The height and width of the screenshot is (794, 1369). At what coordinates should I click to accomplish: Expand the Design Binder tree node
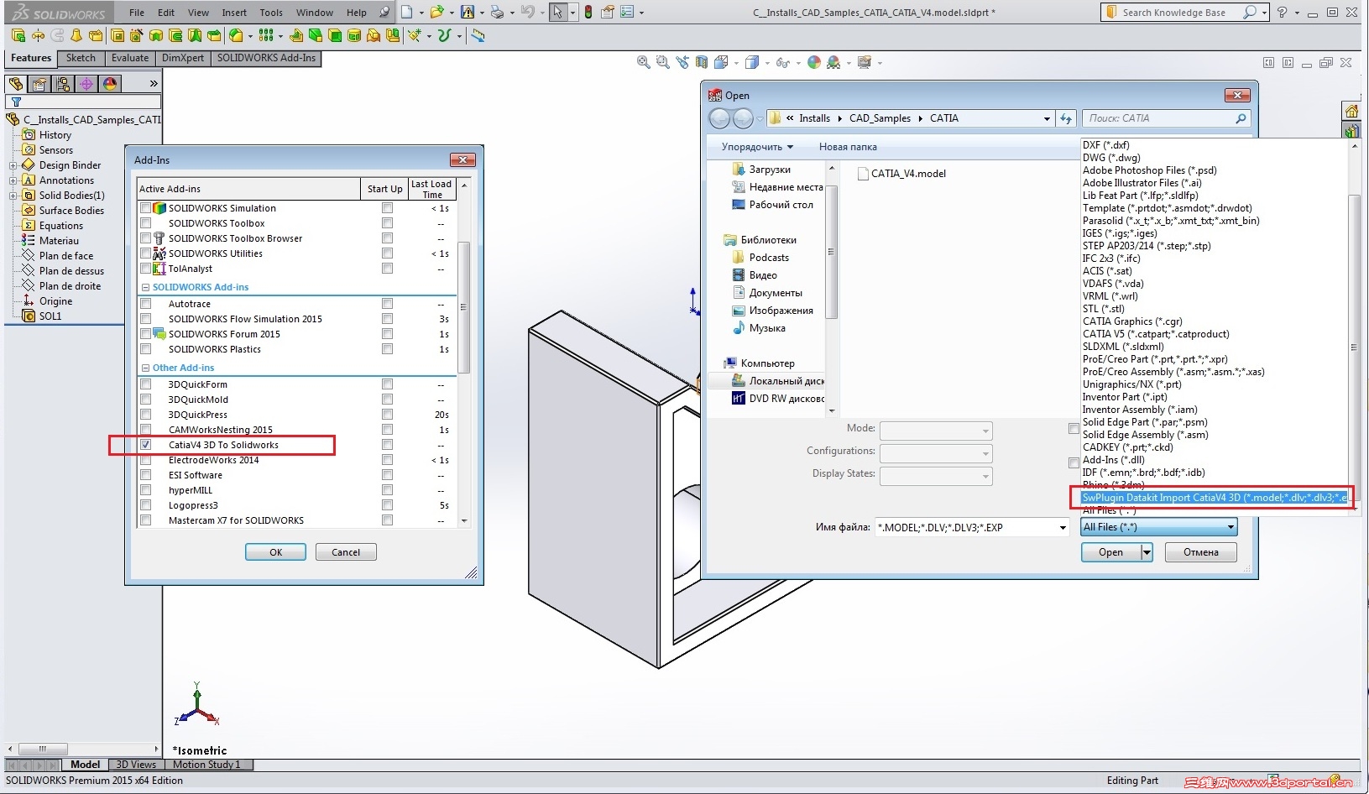point(13,165)
